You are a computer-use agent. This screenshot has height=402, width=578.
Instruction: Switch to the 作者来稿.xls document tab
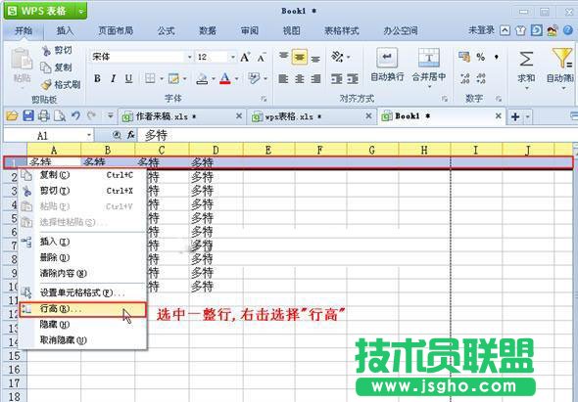[181, 116]
